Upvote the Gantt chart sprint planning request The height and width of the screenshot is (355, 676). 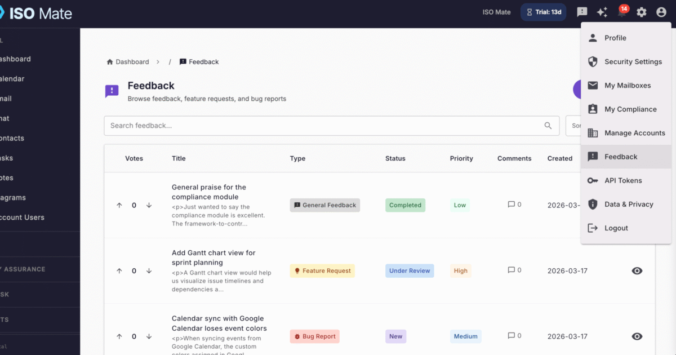click(119, 270)
